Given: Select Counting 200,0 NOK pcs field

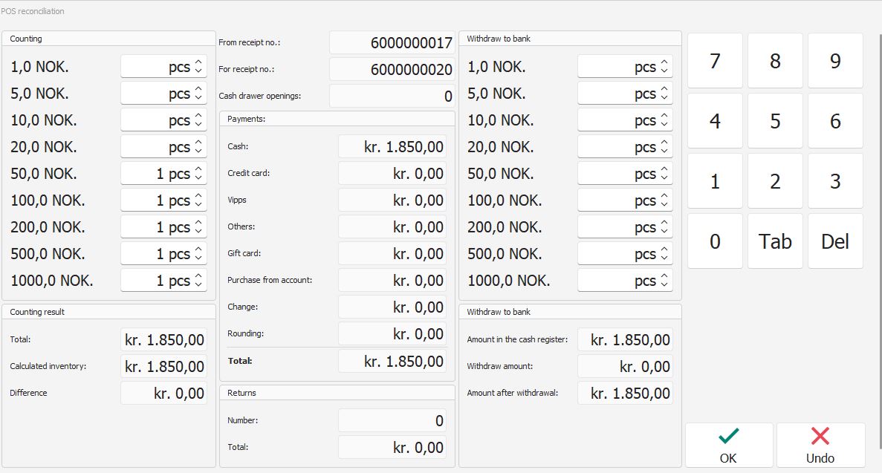Looking at the screenshot, I should (163, 226).
